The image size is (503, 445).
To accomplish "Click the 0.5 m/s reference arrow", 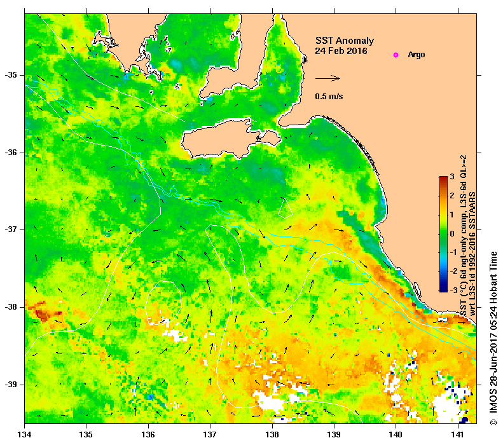I will point(327,78).
